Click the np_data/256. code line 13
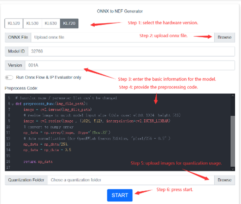 (x=46, y=144)
